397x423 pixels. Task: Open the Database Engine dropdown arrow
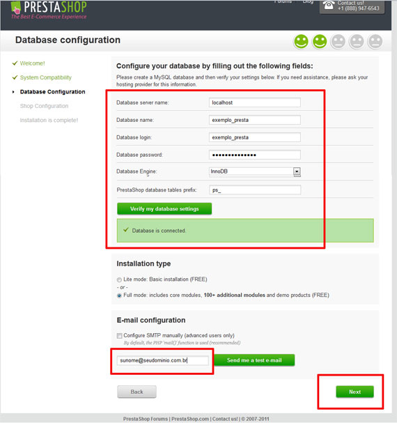tap(297, 171)
